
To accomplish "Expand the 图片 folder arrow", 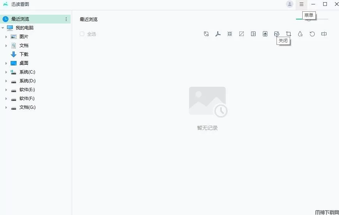I will tap(6, 37).
